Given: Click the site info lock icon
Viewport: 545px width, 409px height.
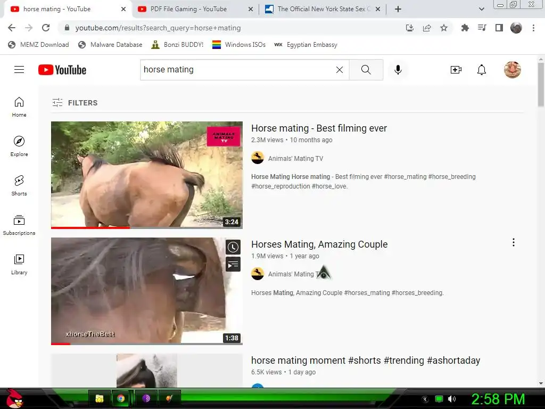Looking at the screenshot, I should 67,28.
